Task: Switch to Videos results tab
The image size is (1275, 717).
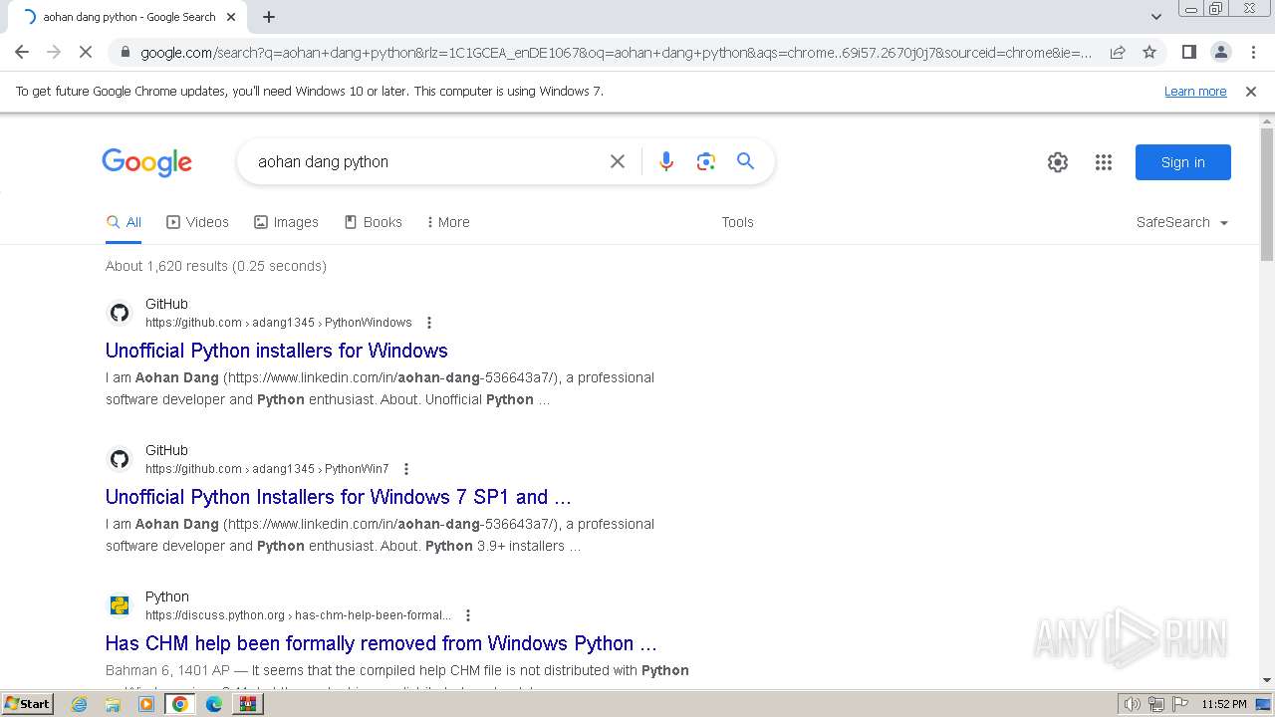Action: [197, 222]
